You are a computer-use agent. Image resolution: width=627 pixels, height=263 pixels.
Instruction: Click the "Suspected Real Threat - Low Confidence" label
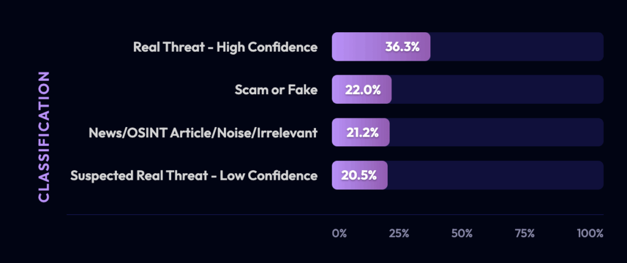pos(194,176)
